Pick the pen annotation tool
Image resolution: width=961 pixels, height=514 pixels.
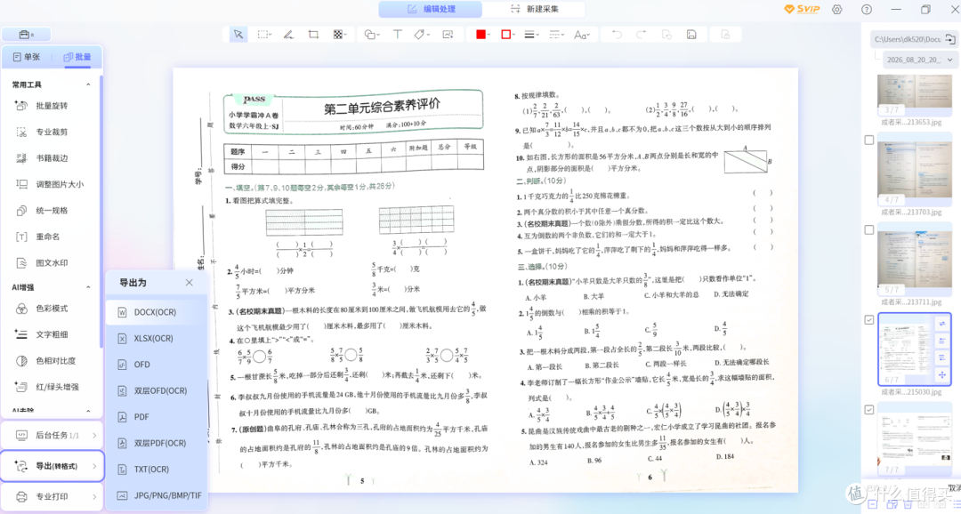pyautogui.click(x=288, y=35)
